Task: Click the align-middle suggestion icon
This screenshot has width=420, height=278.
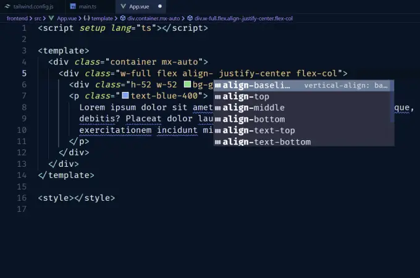Action: (217, 108)
